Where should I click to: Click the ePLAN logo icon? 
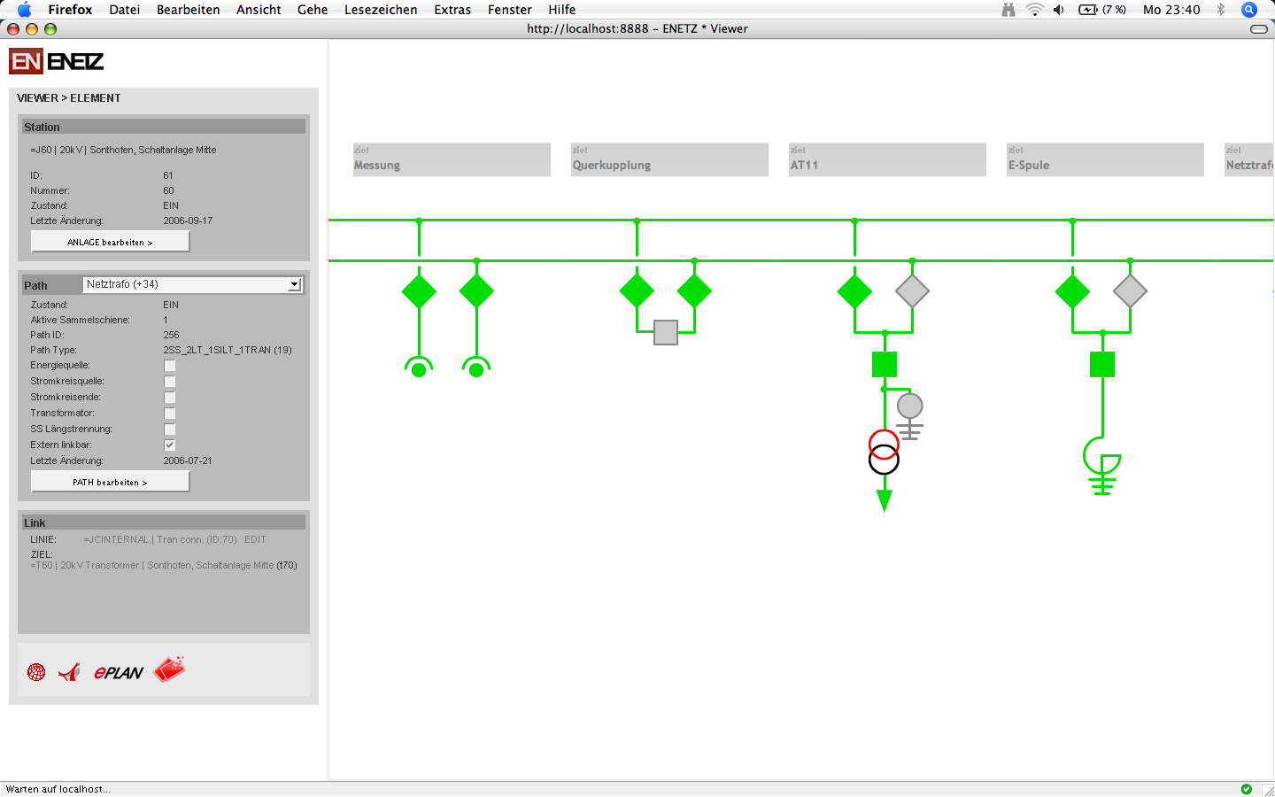(x=118, y=672)
